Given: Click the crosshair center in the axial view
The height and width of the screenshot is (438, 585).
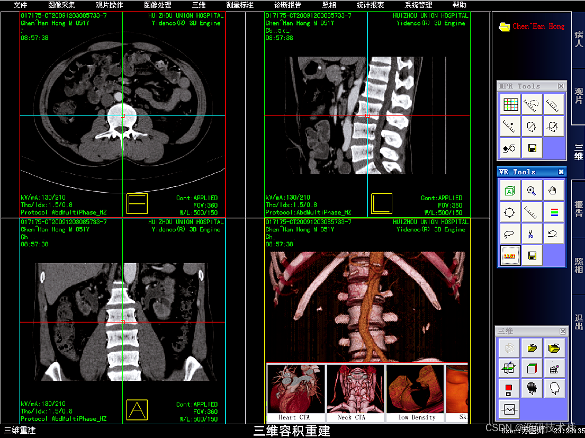Looking at the screenshot, I should (122, 115).
